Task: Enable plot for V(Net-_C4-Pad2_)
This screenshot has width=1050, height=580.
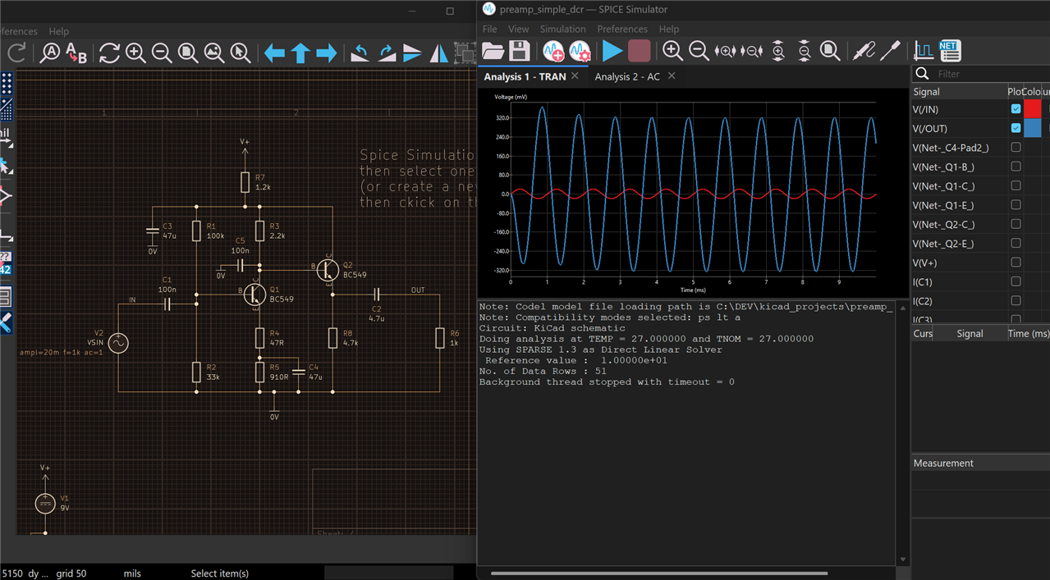Action: [1016, 148]
